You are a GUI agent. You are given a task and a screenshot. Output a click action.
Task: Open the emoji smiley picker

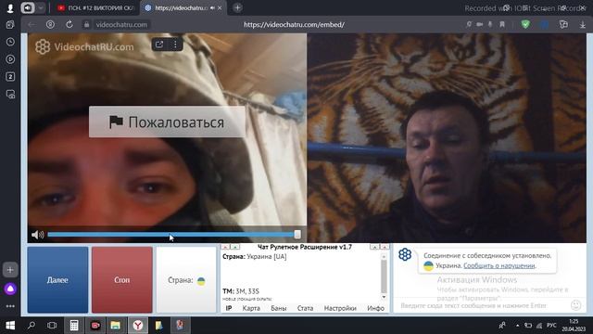pos(575,305)
